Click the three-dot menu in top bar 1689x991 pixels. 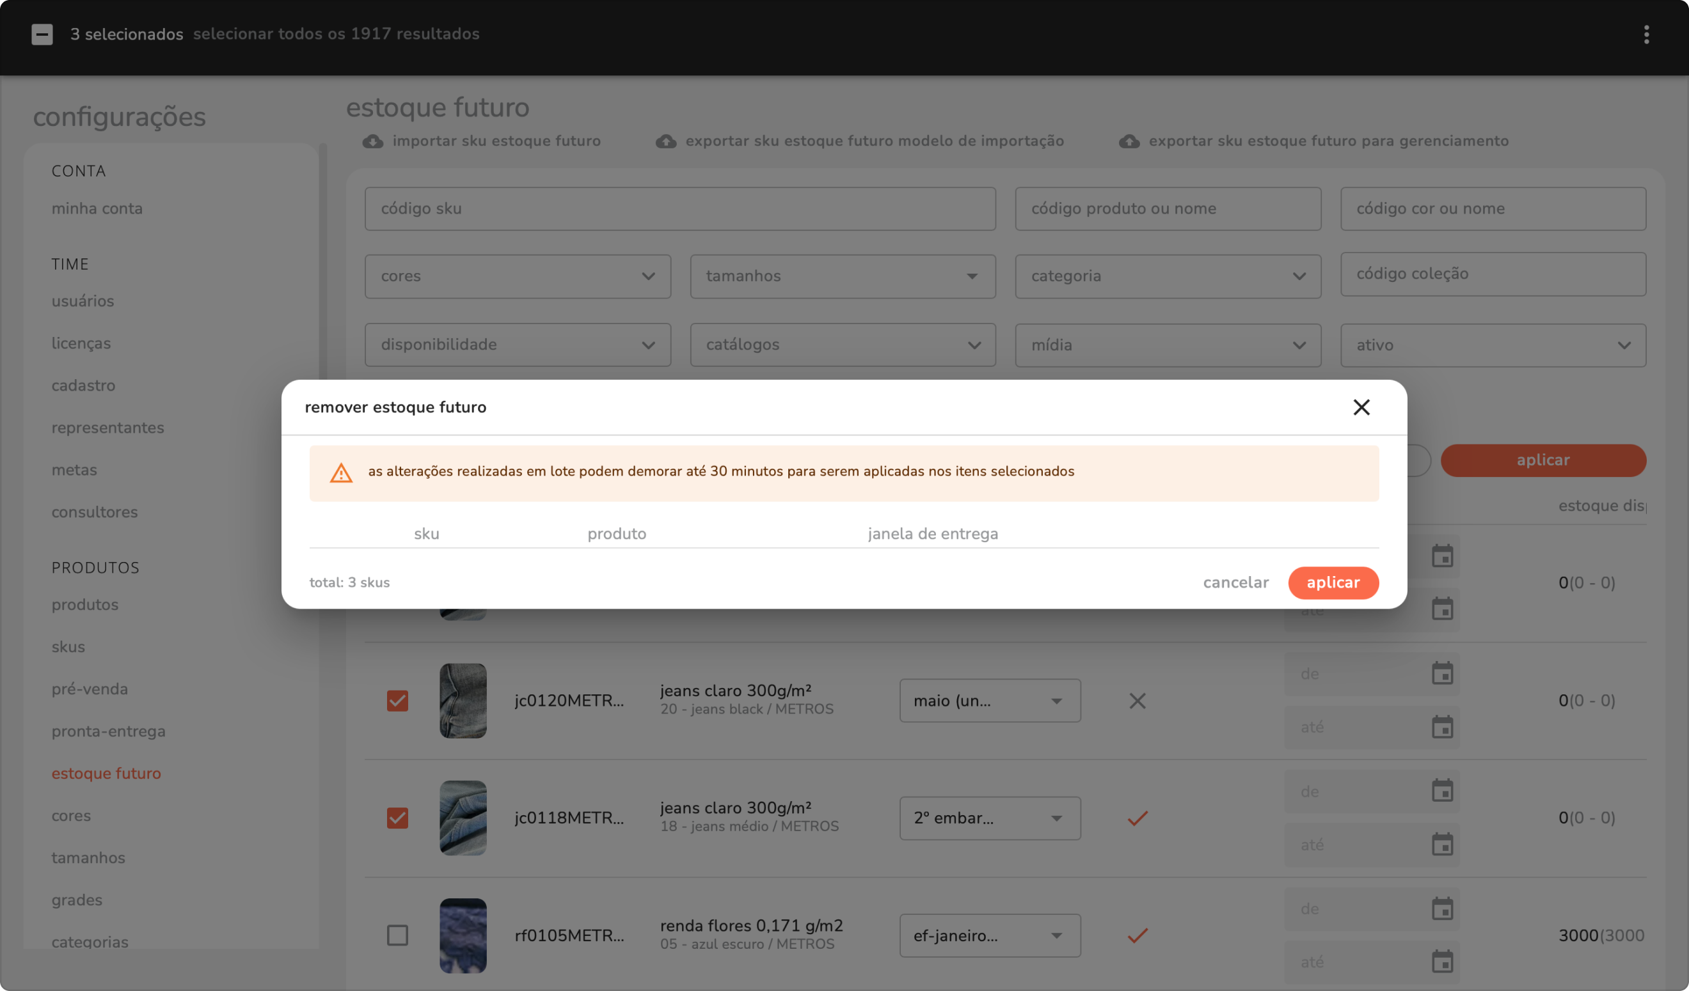1645,34
